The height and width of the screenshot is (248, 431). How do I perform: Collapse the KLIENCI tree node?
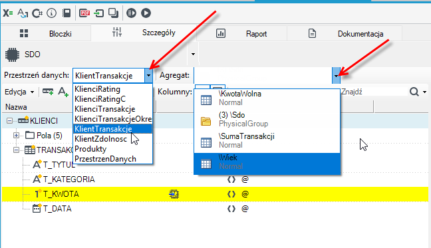(9, 120)
